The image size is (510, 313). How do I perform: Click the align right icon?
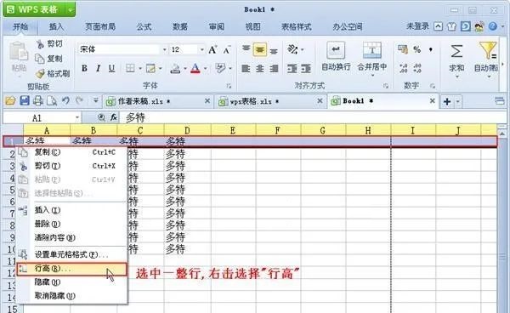pos(275,69)
